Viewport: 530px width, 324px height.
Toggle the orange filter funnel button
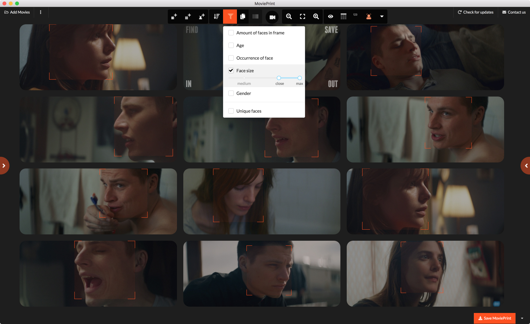[x=230, y=16]
